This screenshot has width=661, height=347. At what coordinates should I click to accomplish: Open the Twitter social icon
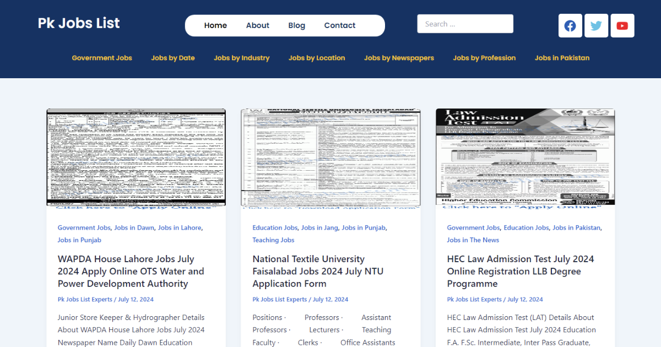tap(596, 26)
